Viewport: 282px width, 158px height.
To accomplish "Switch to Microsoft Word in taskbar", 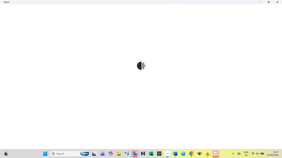I will coord(175,154).
